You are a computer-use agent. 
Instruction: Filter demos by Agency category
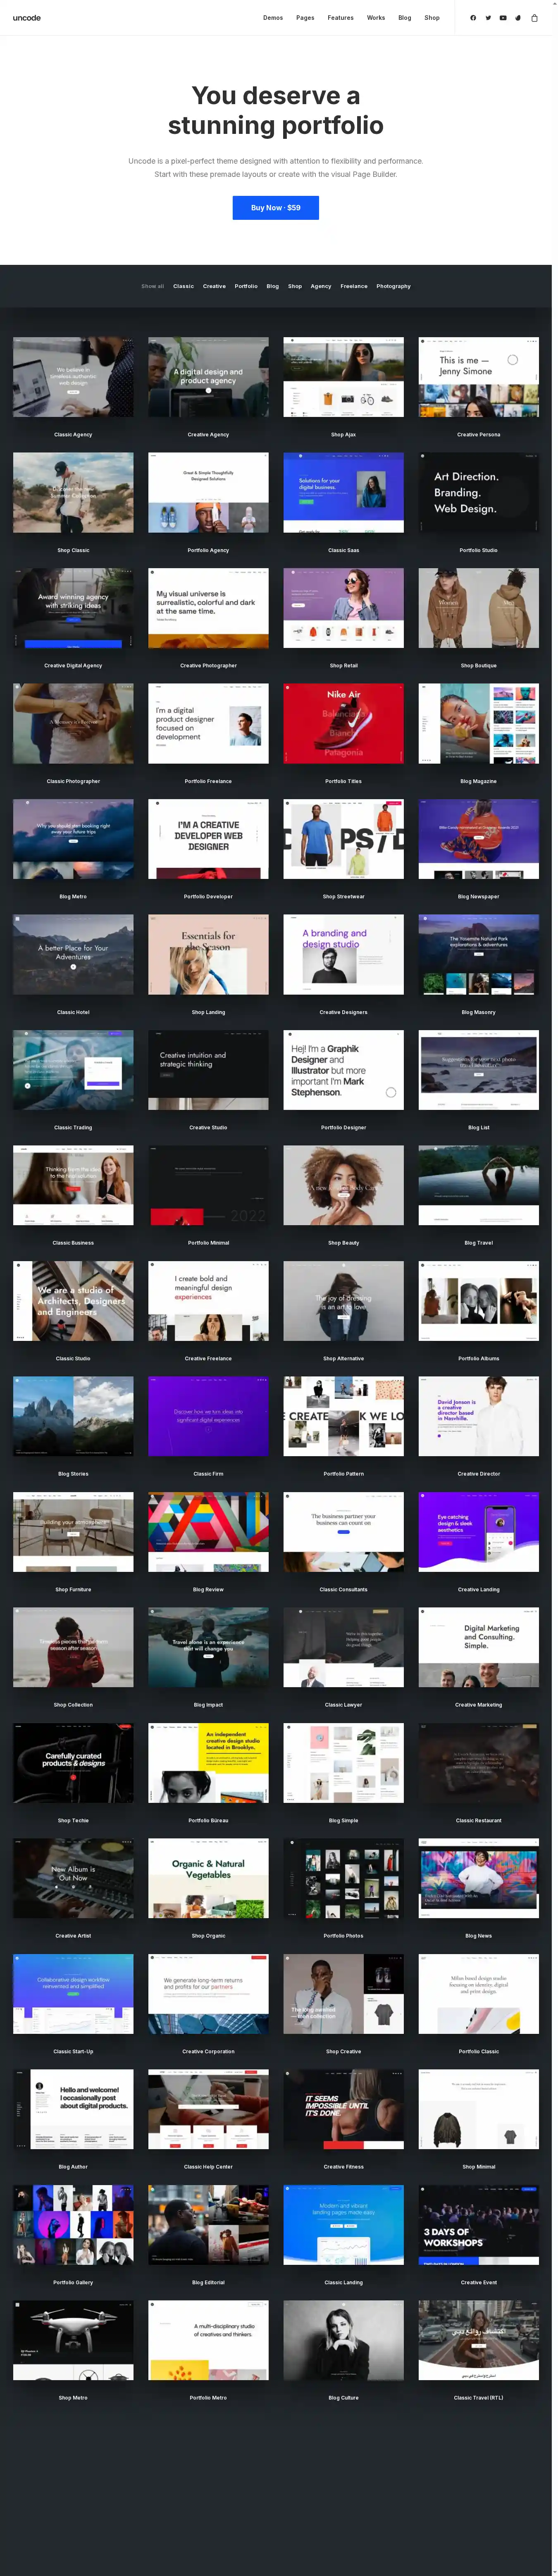tap(320, 286)
